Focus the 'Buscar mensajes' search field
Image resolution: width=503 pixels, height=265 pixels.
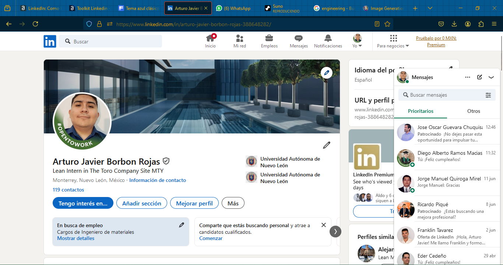coord(447,95)
